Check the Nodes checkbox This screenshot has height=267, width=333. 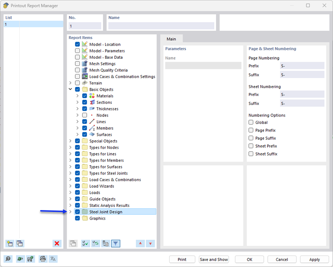85,115
